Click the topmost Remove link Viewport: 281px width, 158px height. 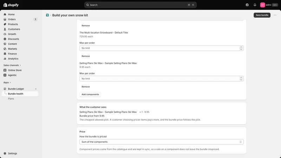(86, 26)
